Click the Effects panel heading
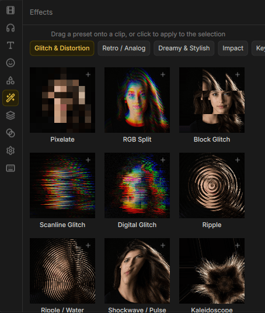 tap(41, 12)
